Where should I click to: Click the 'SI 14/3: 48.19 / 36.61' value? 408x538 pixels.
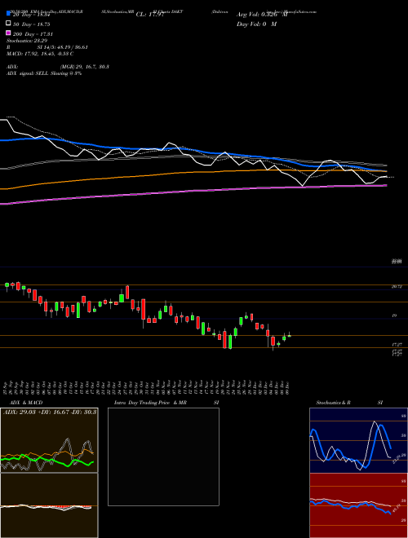[x=63, y=47]
